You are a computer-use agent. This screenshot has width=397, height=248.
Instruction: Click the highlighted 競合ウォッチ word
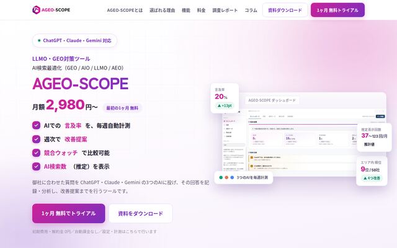click(x=61, y=153)
